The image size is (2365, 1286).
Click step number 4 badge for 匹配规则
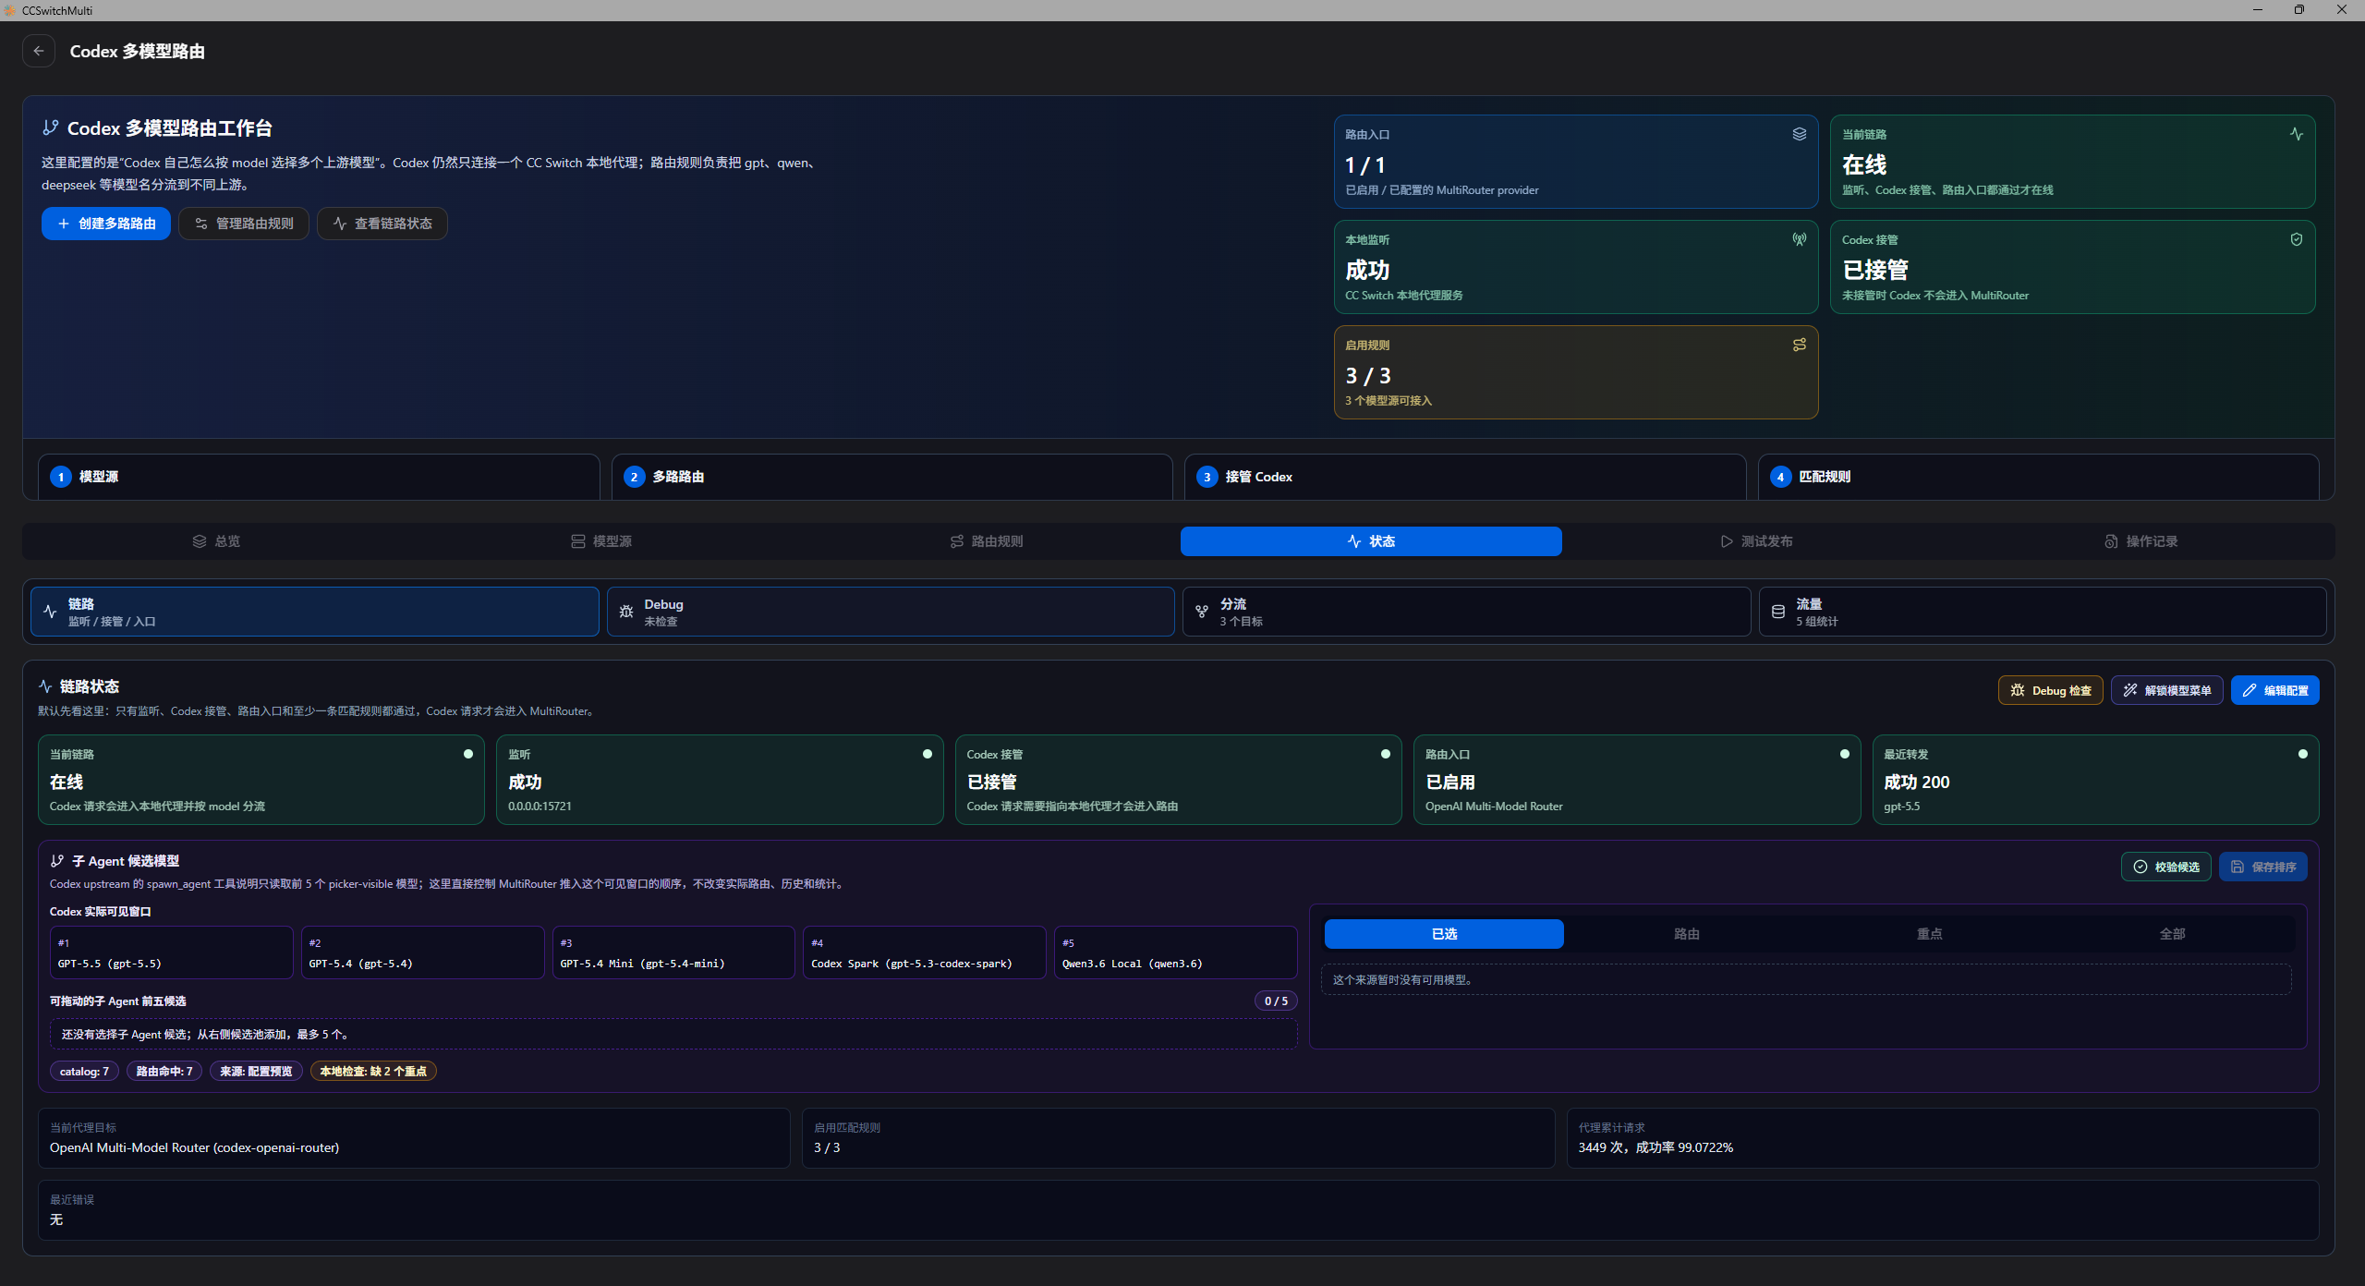(x=1781, y=477)
